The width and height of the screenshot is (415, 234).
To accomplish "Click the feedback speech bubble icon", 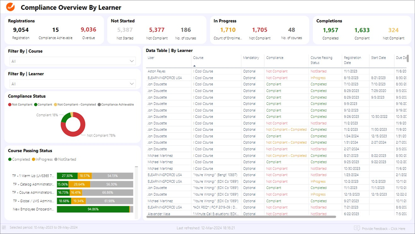I will point(357,228).
